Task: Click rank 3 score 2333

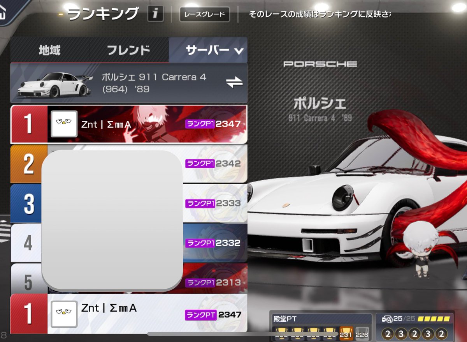Action: click(x=228, y=203)
